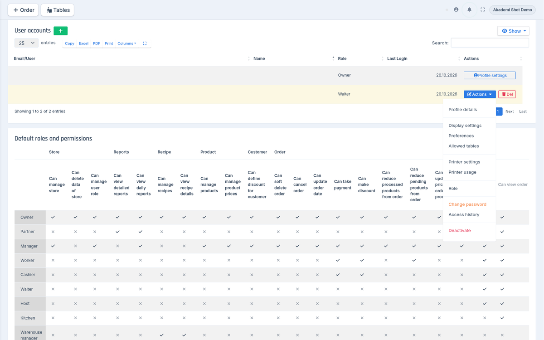Select the Partner role row label
Screen dimensions: 544x340
(x=30, y=232)
